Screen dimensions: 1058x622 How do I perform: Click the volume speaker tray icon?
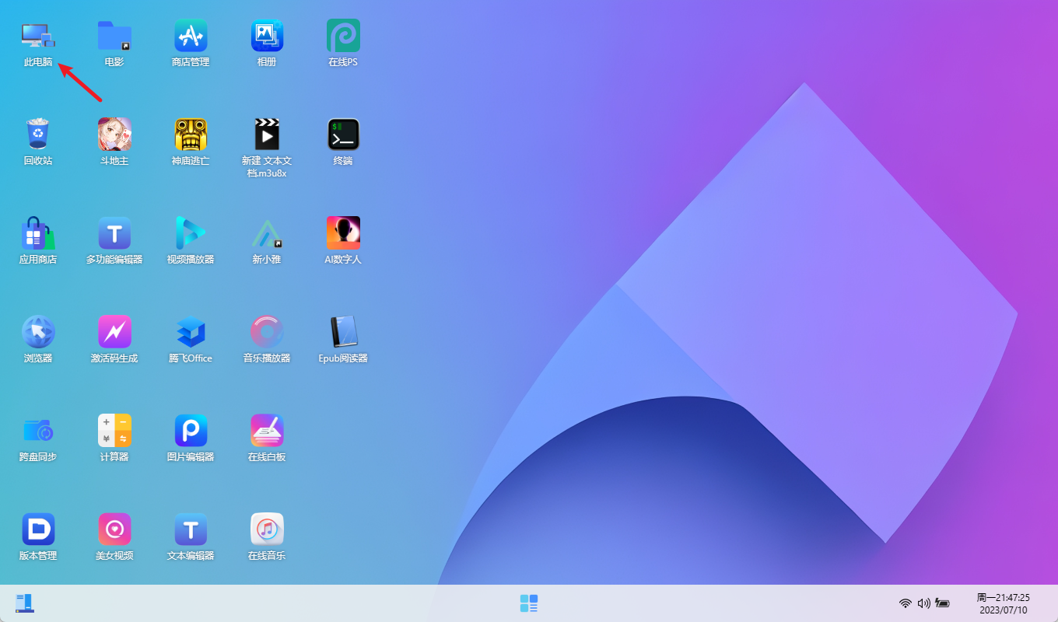click(923, 603)
